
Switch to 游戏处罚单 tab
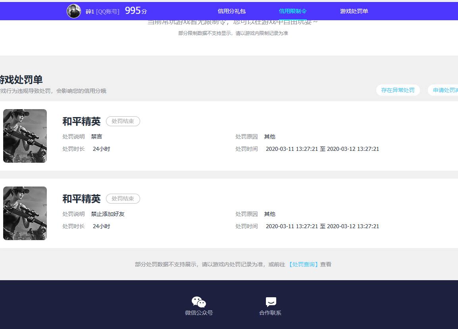click(x=354, y=11)
